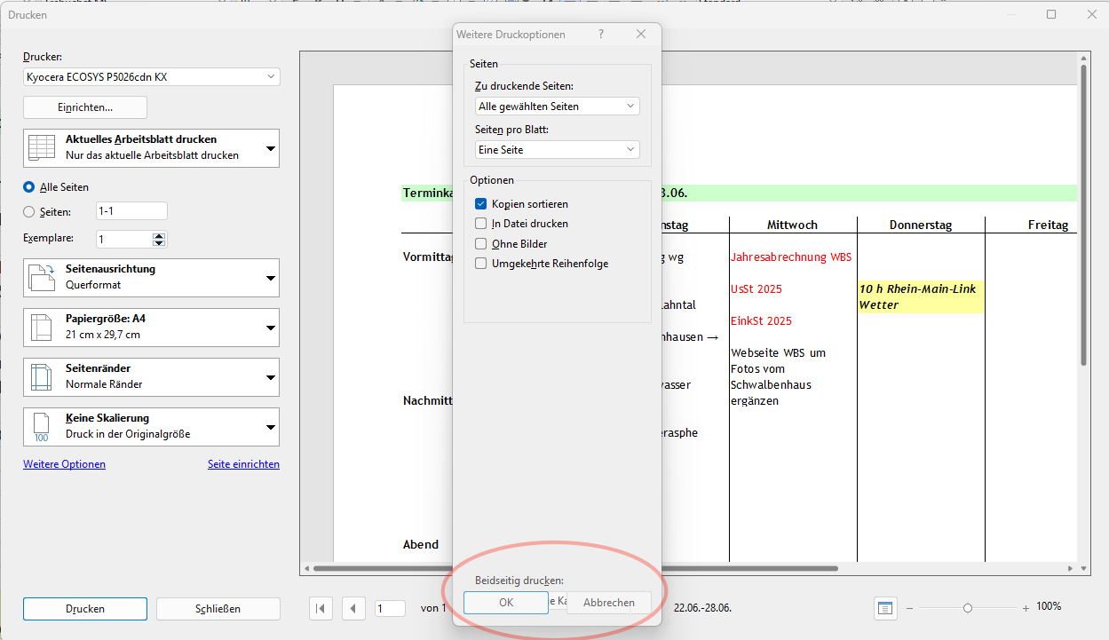This screenshot has width=1109, height=640.
Task: Click the zoom out minus icon
Action: [x=908, y=608]
